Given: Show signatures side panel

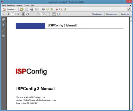Looking at the screenshot, I should click(x=4, y=36).
